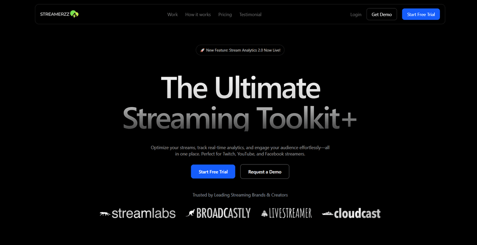Click Start Free Trial in the navbar
This screenshot has width=477, height=245.
[x=420, y=15]
